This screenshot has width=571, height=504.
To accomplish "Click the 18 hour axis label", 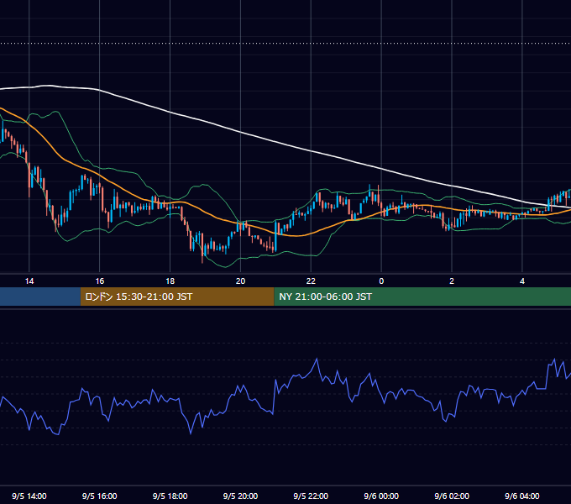I will [170, 281].
